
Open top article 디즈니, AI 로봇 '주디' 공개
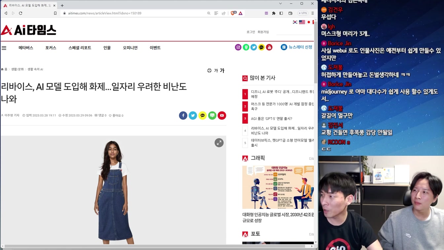pos(282,94)
